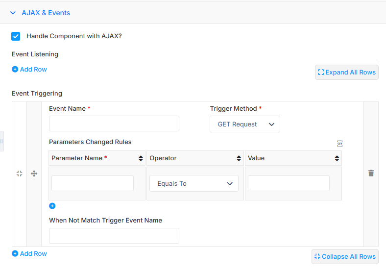Delete the event triggering row via trash icon
The height and width of the screenshot is (272, 386).
tap(371, 173)
